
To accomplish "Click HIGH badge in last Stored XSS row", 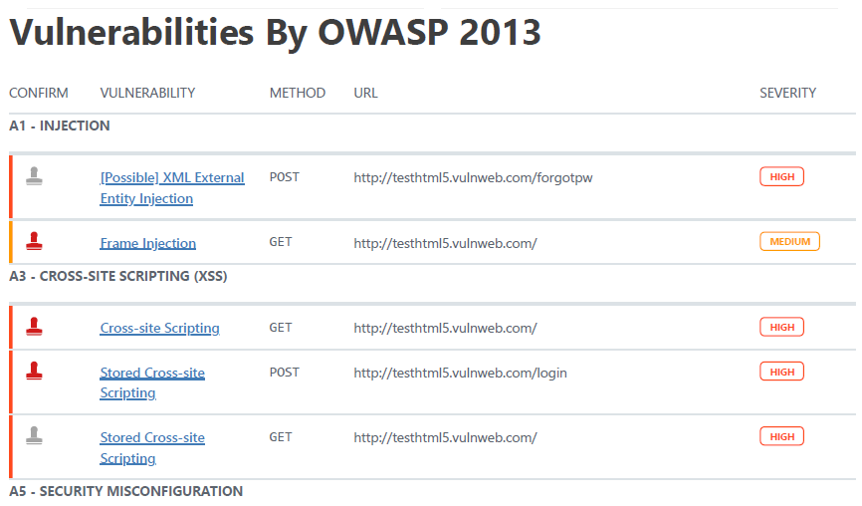I will [781, 436].
